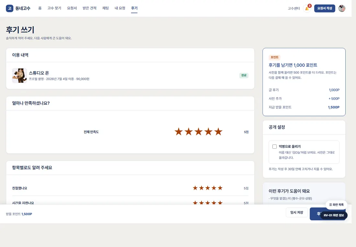Select the fourth star for 친절했나요
The width and height of the screenshot is (356, 247).
214,188
